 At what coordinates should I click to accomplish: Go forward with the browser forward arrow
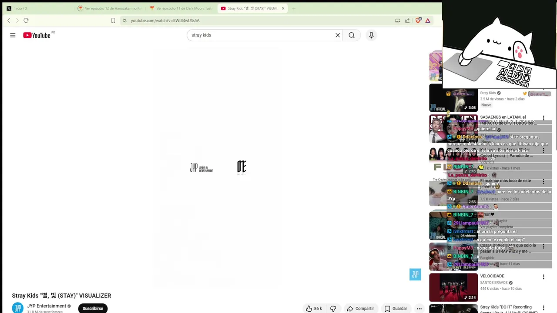(x=17, y=20)
